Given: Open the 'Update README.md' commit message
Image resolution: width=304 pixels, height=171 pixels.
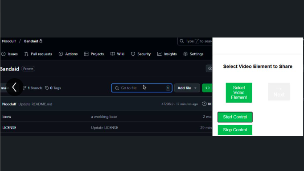Looking at the screenshot, I should click(35, 104).
